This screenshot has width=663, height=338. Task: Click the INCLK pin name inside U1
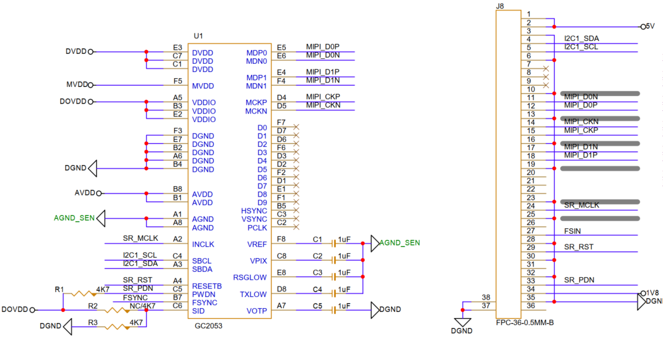tap(203, 244)
